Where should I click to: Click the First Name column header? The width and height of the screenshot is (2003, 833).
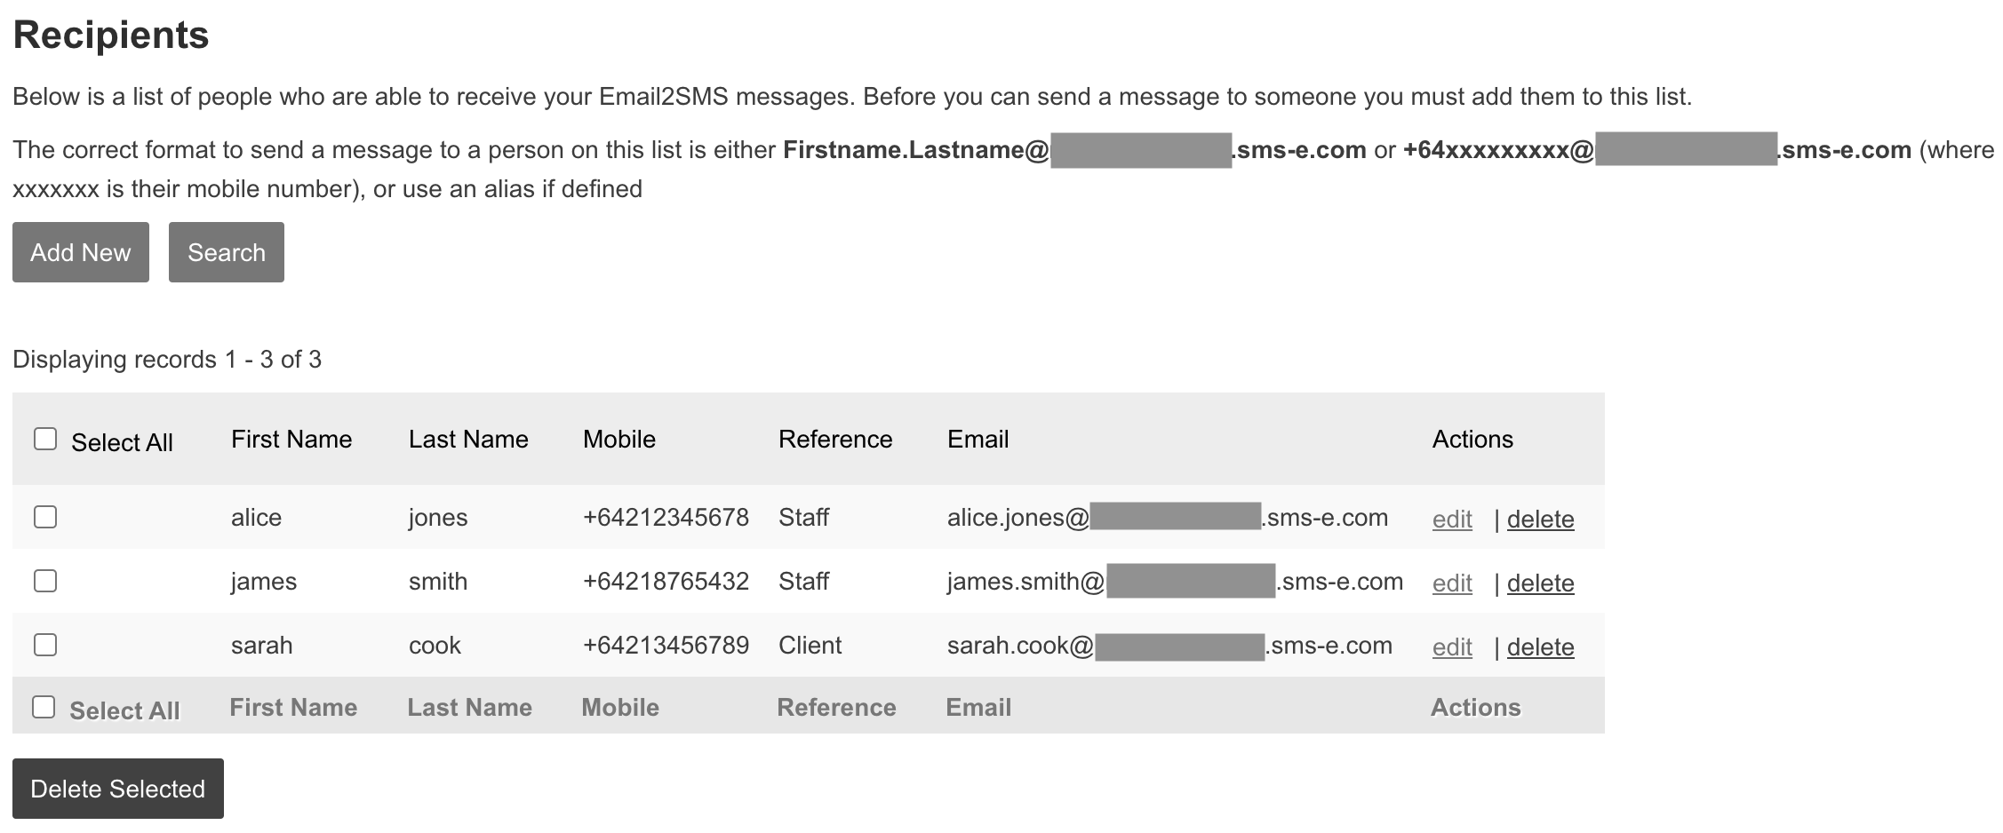point(291,439)
